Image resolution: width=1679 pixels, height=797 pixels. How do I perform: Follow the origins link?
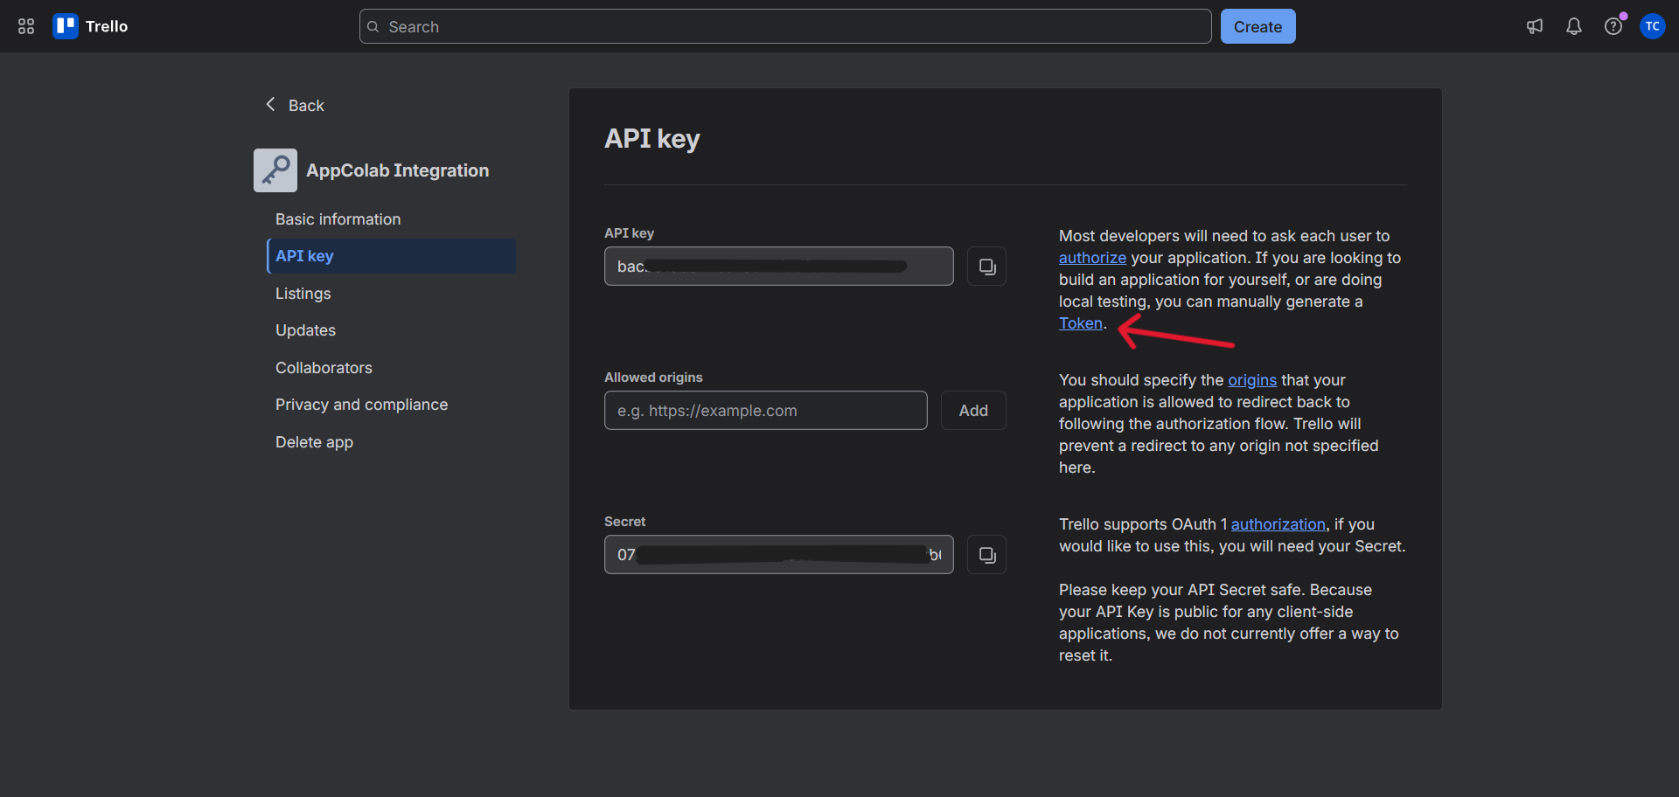click(1252, 380)
